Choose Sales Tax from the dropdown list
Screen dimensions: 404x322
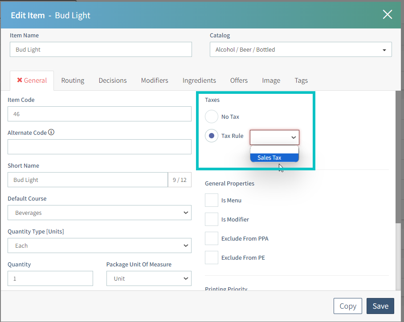pyautogui.click(x=274, y=158)
